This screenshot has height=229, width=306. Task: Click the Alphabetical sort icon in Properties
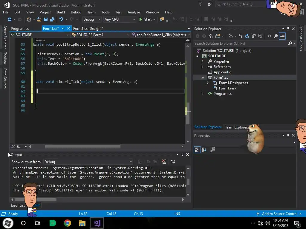[204, 150]
